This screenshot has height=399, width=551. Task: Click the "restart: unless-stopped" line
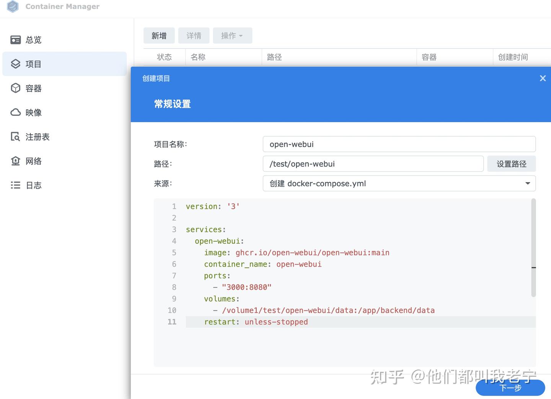point(256,322)
